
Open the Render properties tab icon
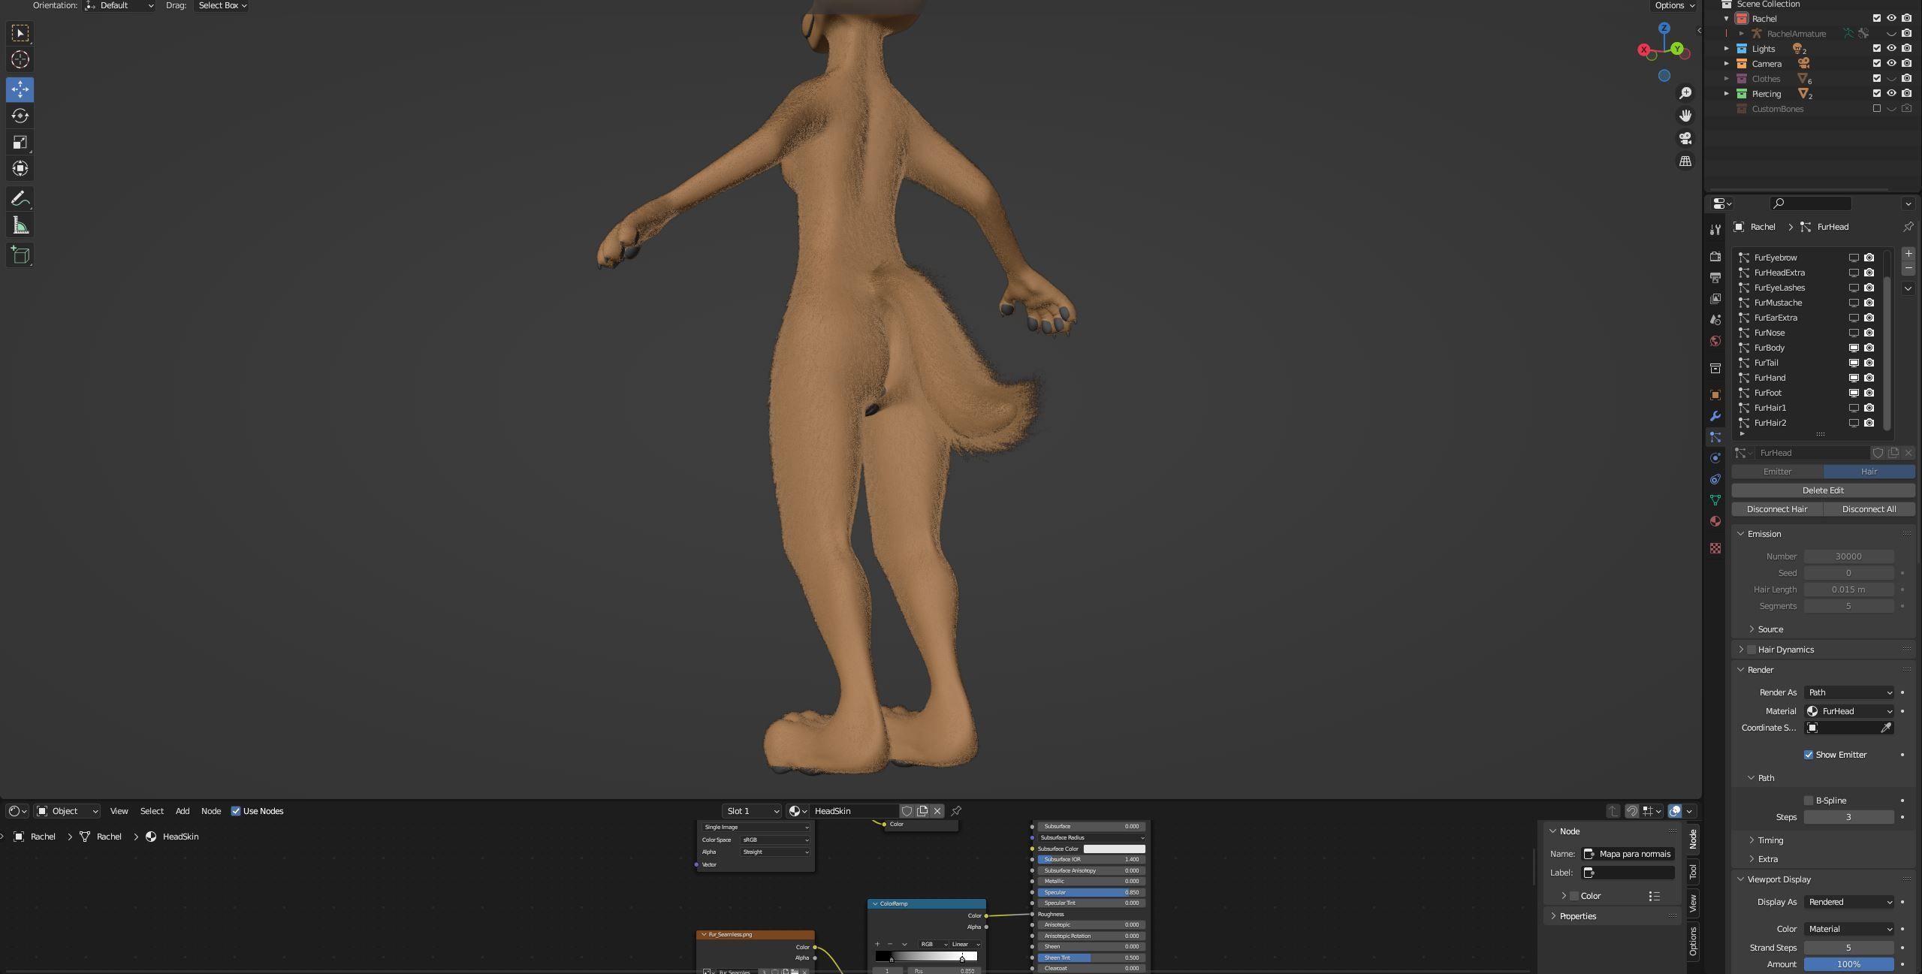click(x=1715, y=257)
